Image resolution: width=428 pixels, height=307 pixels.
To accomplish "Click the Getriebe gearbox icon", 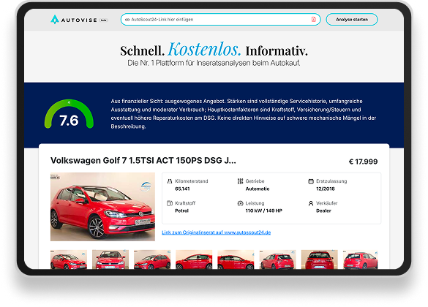I will click(240, 181).
